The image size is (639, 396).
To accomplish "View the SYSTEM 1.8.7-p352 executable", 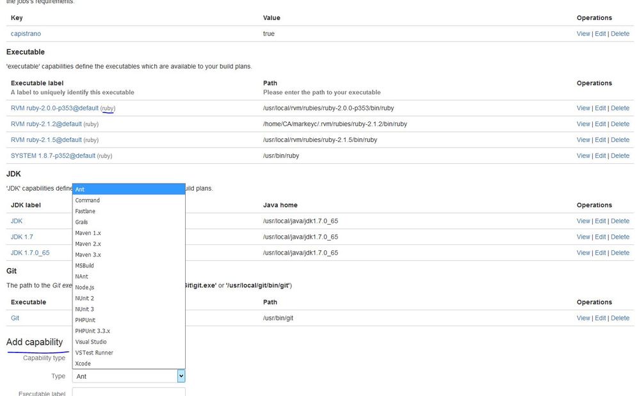I will [x=583, y=156].
